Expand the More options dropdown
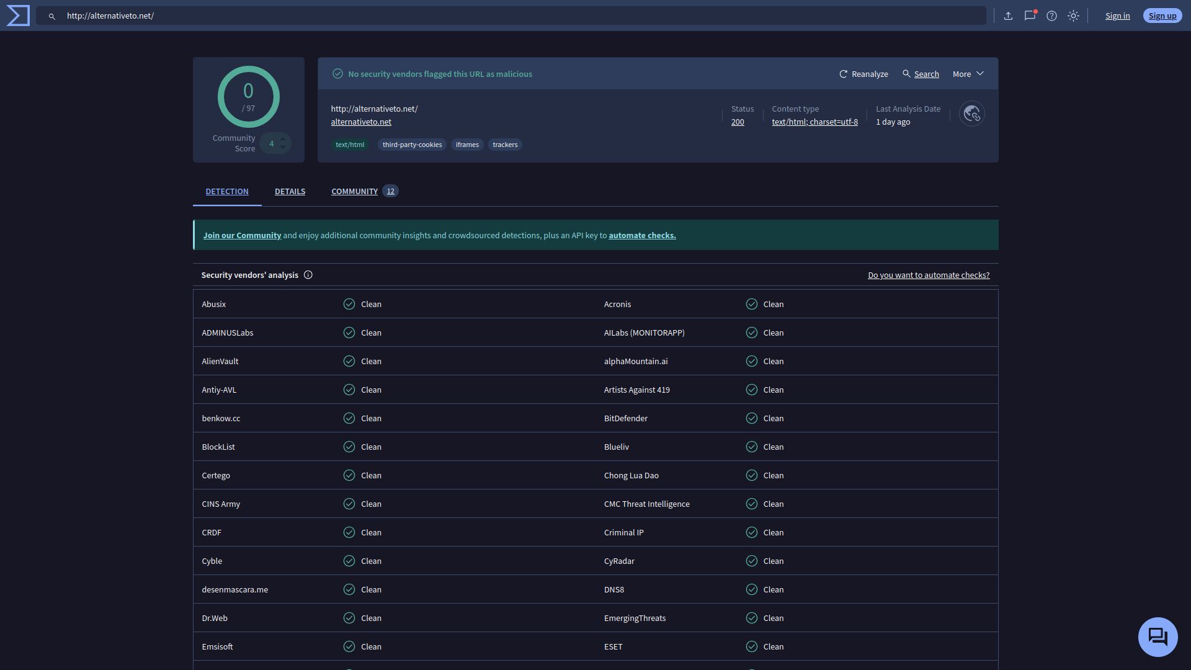Viewport: 1191px width, 670px height. pyautogui.click(x=966, y=74)
